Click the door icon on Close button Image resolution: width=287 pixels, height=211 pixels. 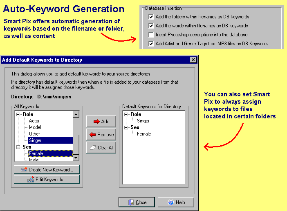coord(131,202)
